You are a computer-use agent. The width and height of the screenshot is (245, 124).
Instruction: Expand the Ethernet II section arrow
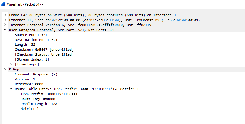pyautogui.click(x=5, y=20)
